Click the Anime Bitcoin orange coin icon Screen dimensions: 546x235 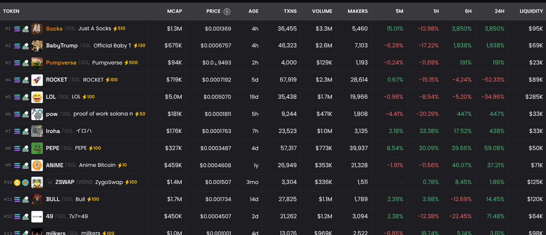pyautogui.click(x=37, y=165)
